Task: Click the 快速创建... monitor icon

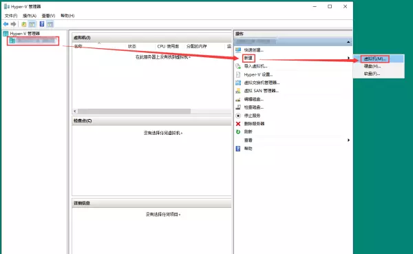Action: click(x=238, y=50)
